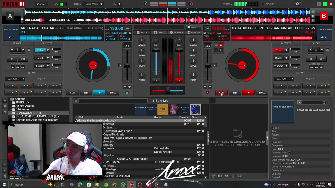The image size is (335, 188).
Task: Open the Windows Start menu
Action: [x=4, y=185]
